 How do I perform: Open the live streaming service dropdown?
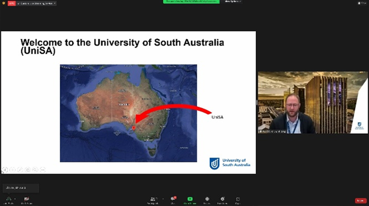36,3
